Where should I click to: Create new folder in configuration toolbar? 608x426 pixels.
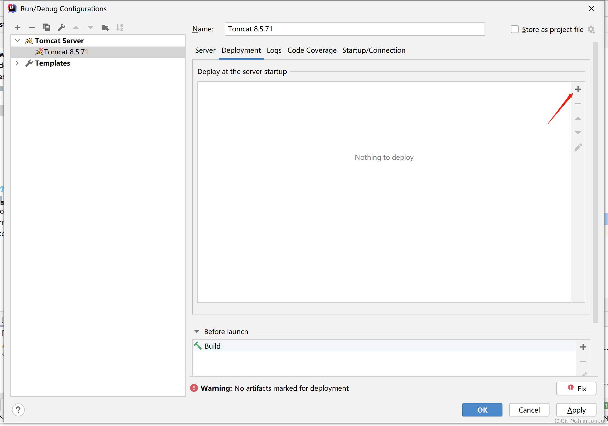point(105,27)
